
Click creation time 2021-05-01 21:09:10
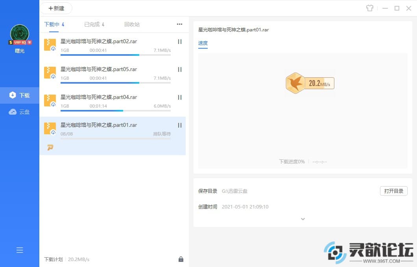click(245, 207)
